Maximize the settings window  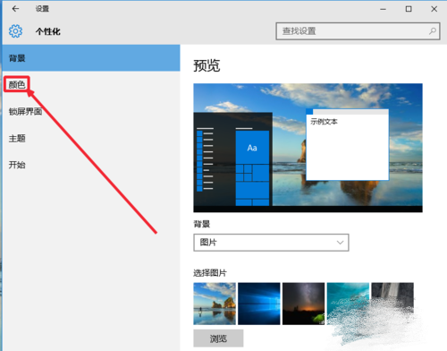tap(409, 9)
